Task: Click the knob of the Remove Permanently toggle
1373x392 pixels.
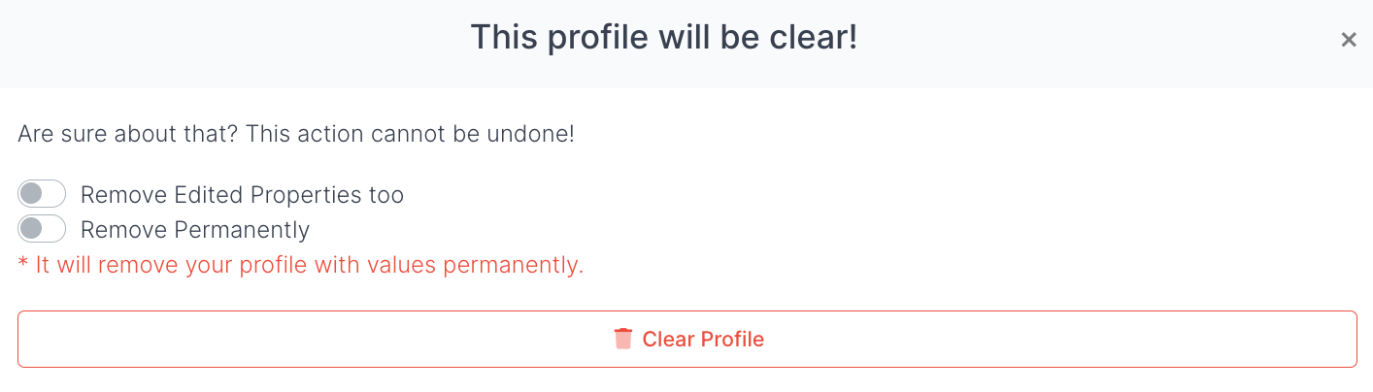Action: pos(31,229)
